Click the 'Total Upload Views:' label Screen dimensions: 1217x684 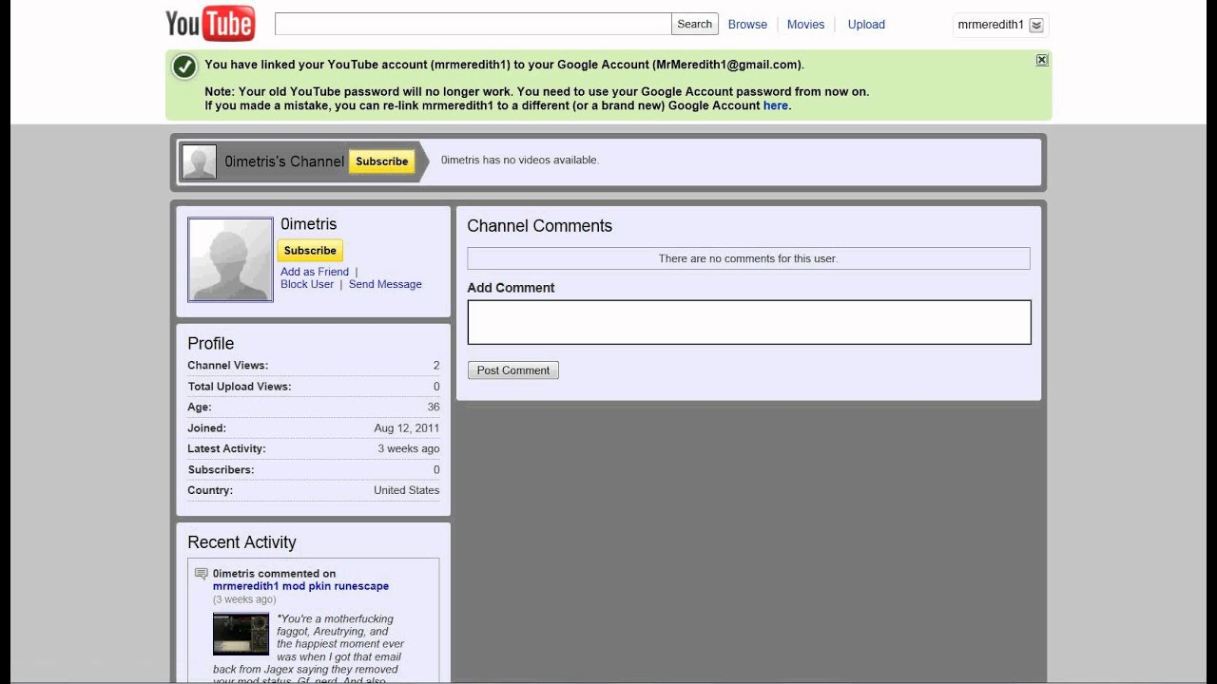[240, 387]
